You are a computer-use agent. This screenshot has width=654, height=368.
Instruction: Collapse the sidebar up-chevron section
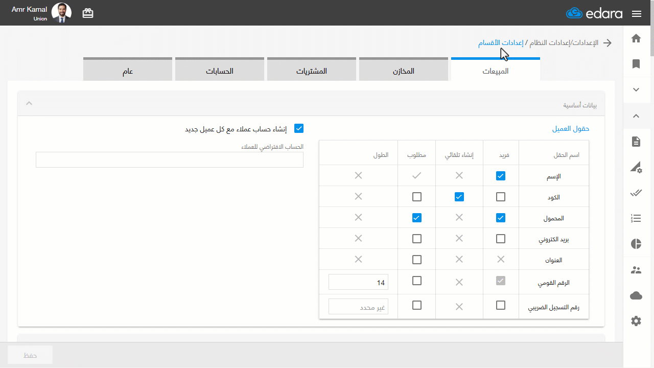(x=636, y=116)
